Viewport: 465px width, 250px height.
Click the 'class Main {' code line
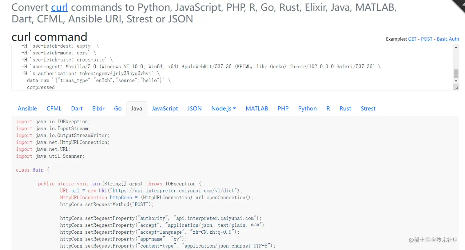33,170
